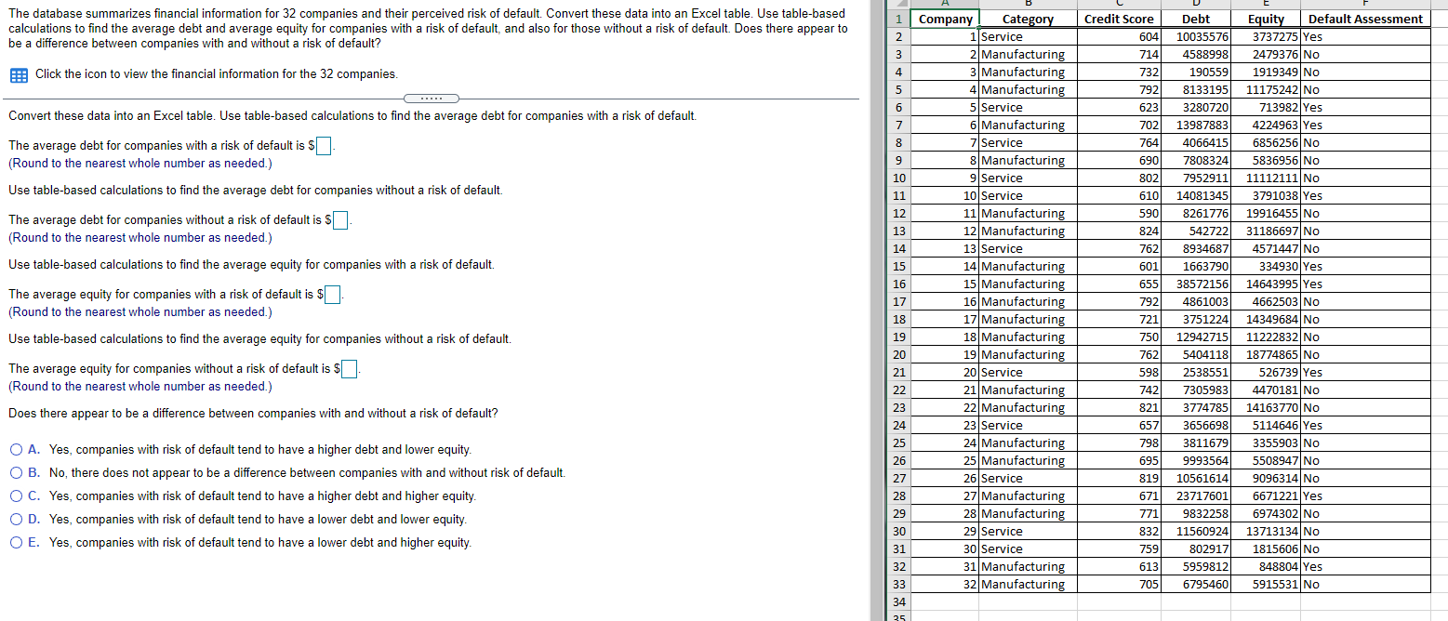The width and height of the screenshot is (1448, 621).
Task: Click the average equity without risk answer box
Action: coord(349,369)
